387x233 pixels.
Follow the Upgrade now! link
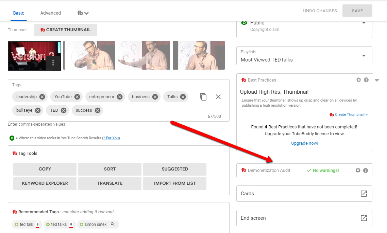[304, 143]
